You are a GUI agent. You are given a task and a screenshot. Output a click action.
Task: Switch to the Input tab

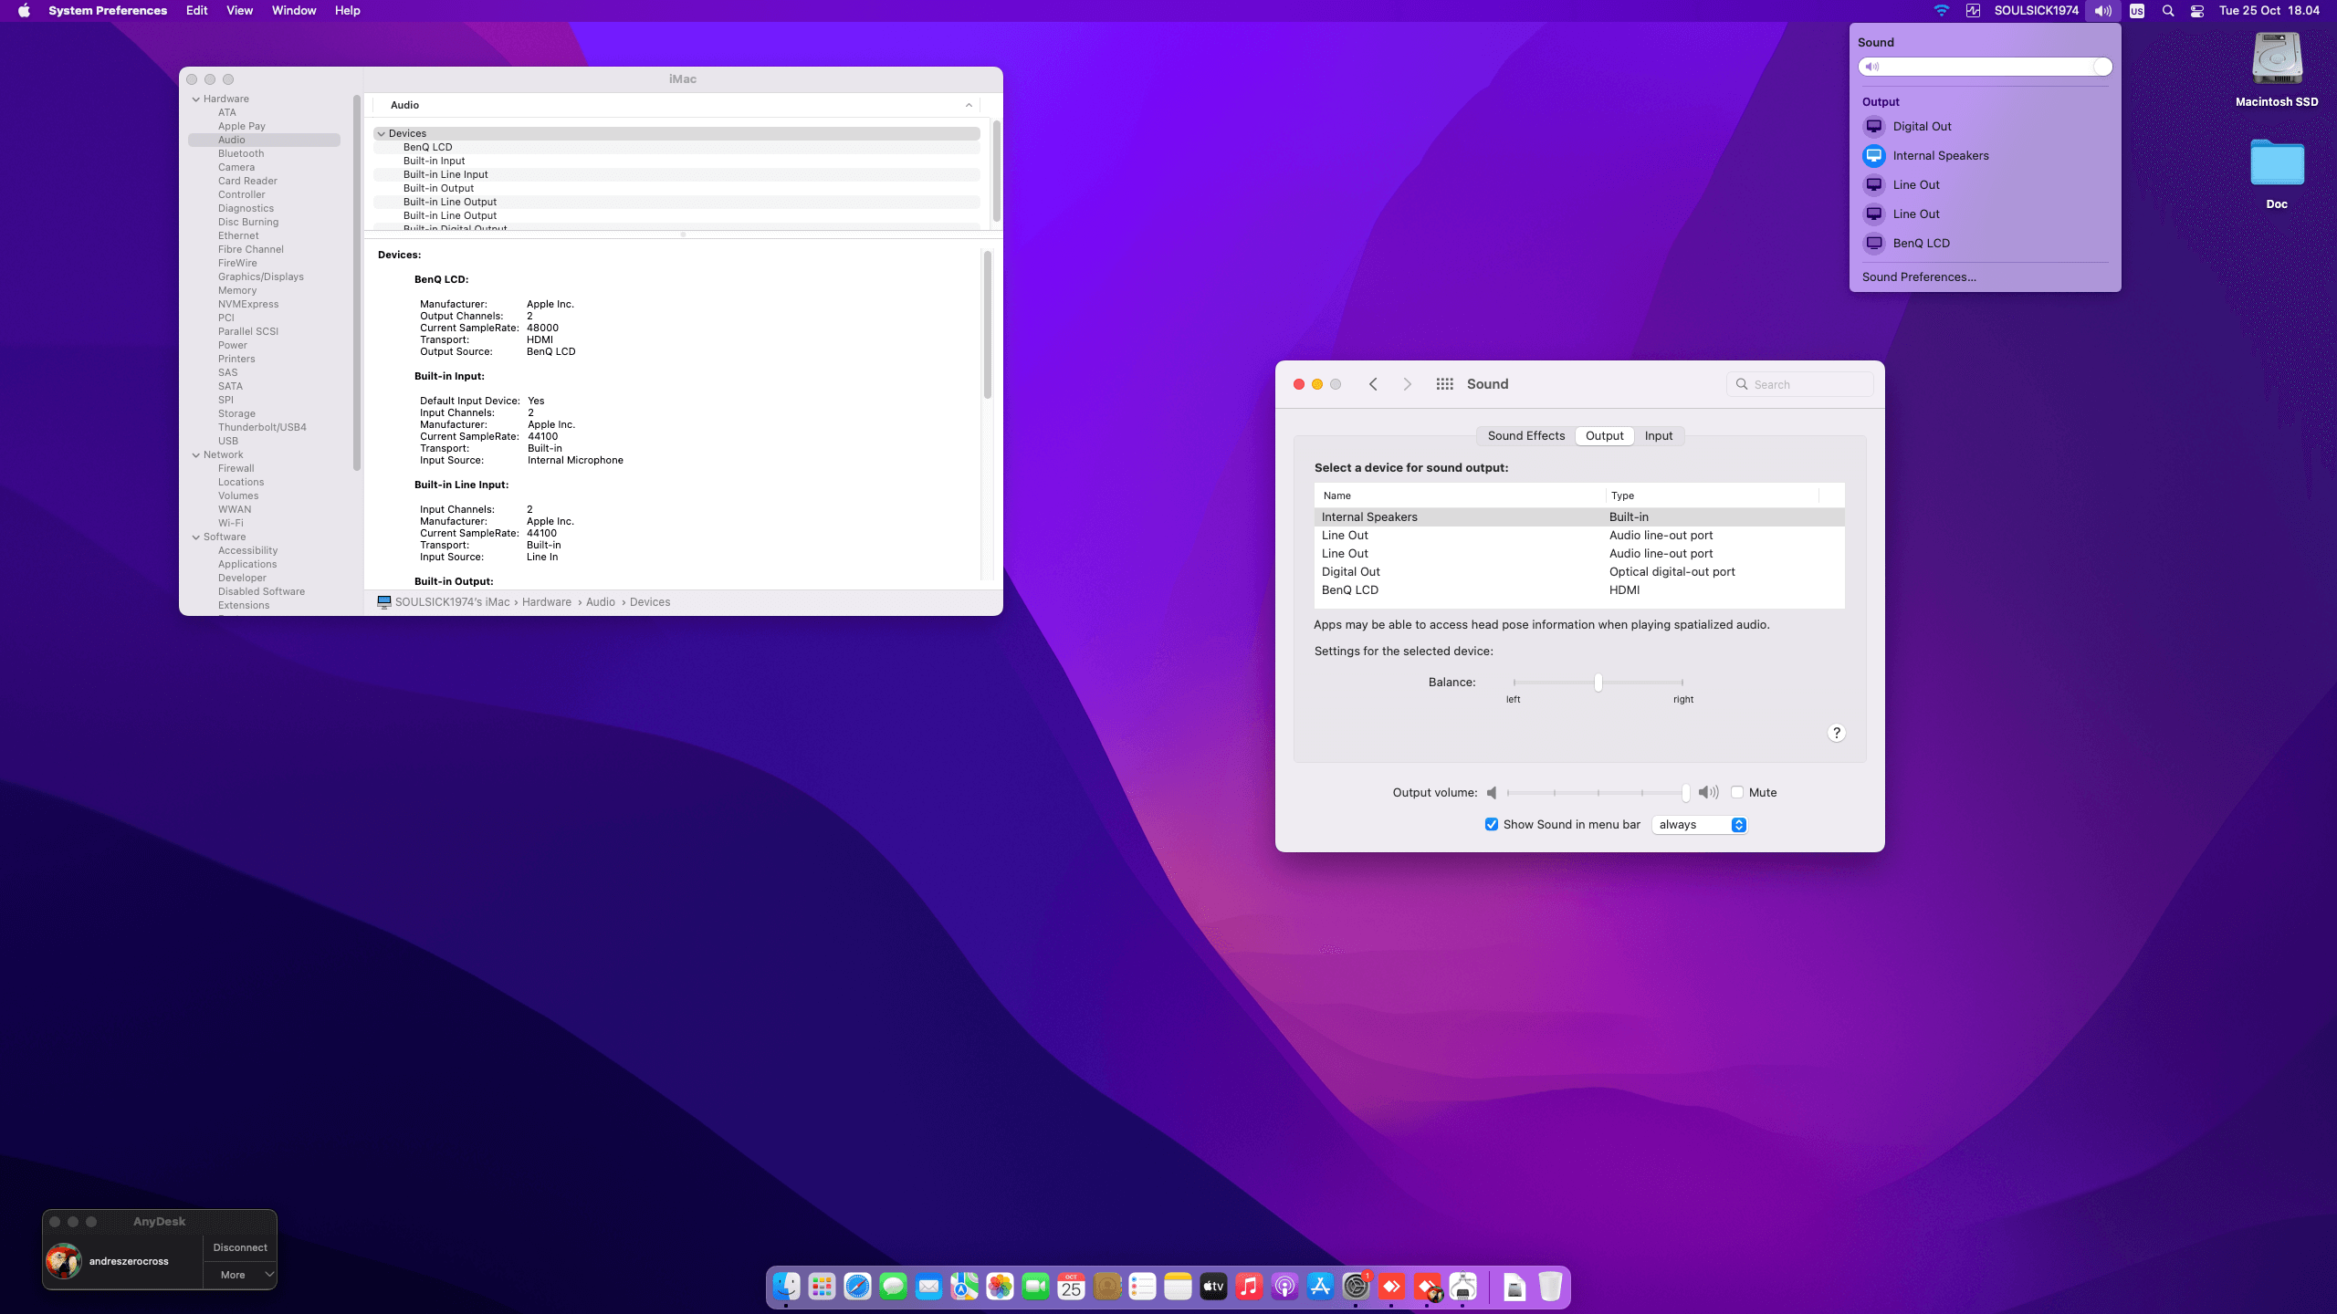[x=1659, y=435]
